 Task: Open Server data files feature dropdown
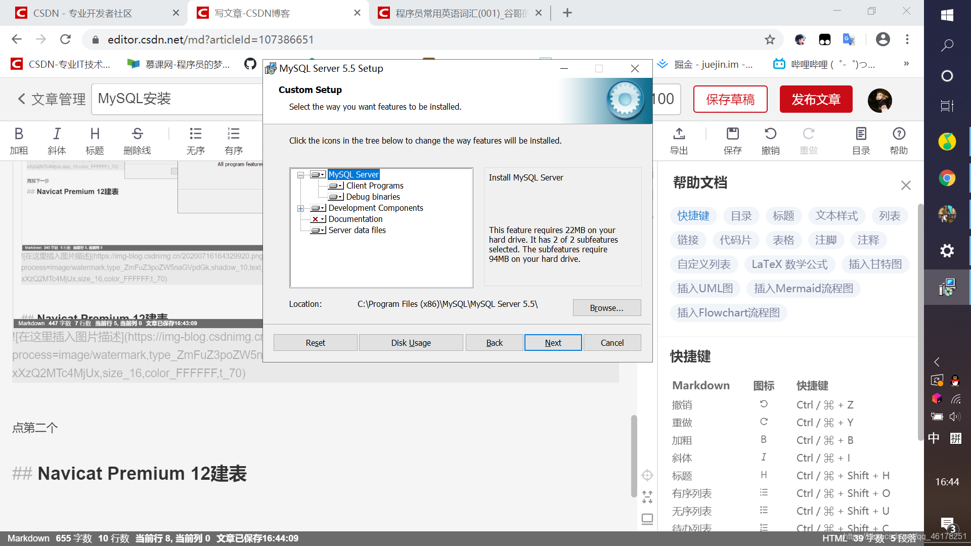coord(318,230)
